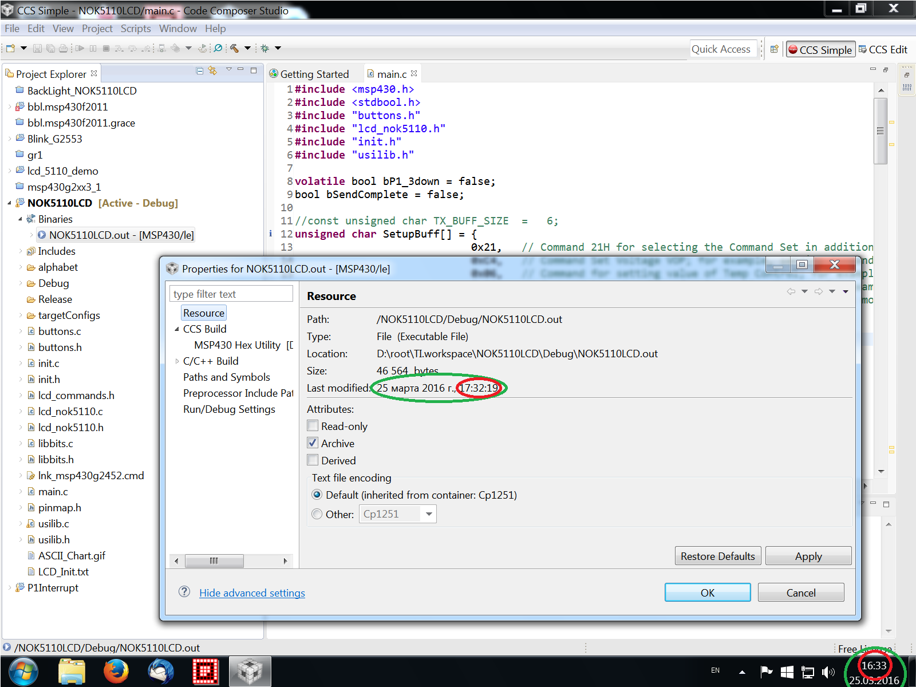Click the Open Perspective icon
916x687 pixels.
point(774,49)
